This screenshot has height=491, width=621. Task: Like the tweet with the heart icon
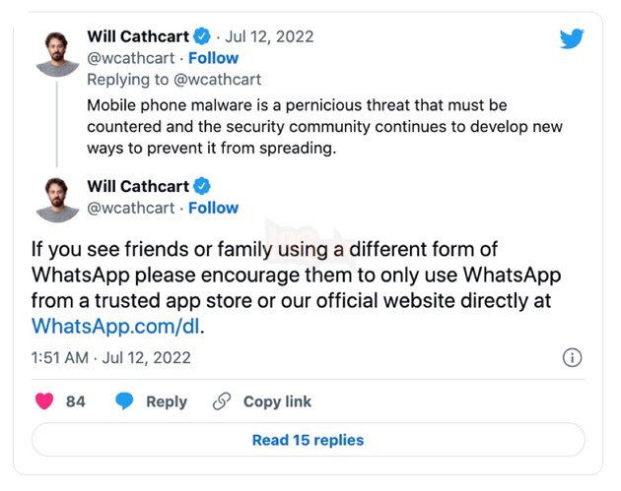pyautogui.click(x=44, y=401)
